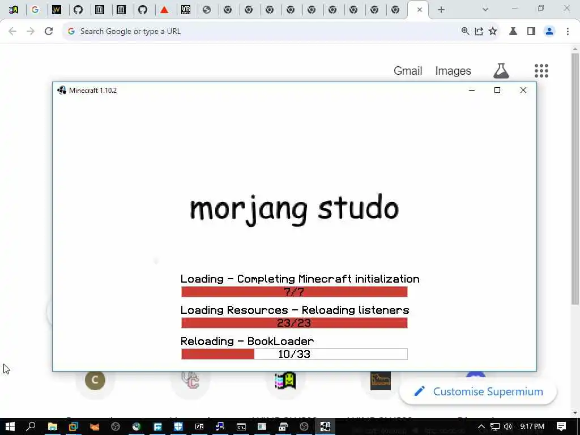Switch to the red triangle favicon tab
This screenshot has width=580, height=435.
pos(164,10)
